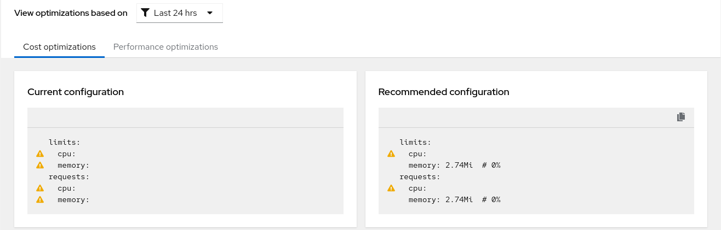The width and height of the screenshot is (721, 230).
Task: Click warning icon beside current limits cpu
Action: 40,154
